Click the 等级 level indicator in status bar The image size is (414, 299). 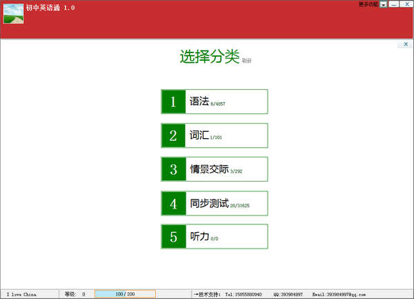(x=75, y=294)
